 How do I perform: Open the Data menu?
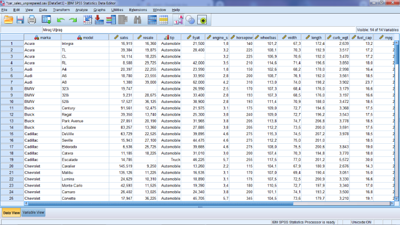point(43,10)
